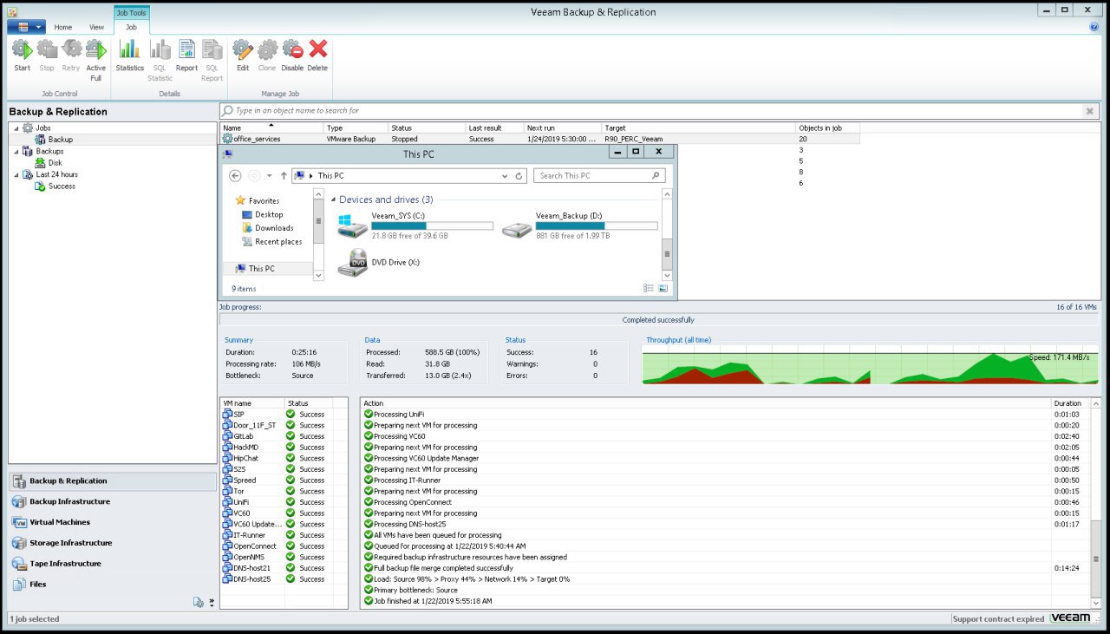This screenshot has width=1110, height=634.
Task: Switch This PC to large icons view
Action: (x=663, y=289)
